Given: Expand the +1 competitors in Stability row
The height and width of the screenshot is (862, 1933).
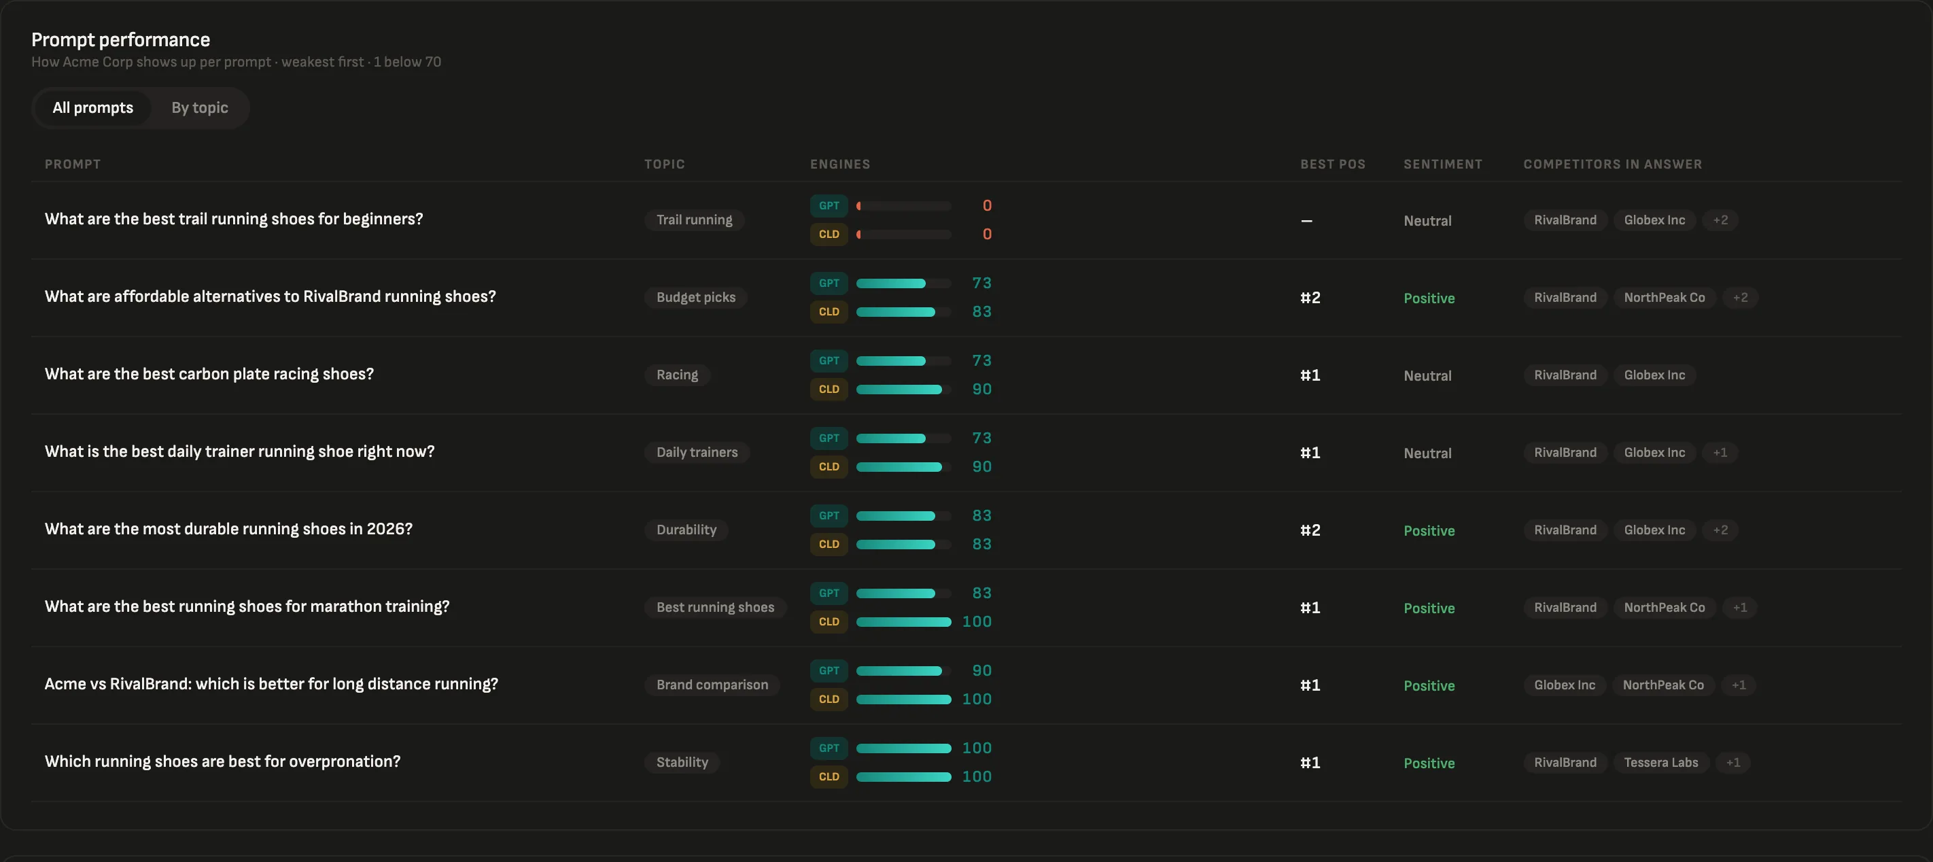Looking at the screenshot, I should coord(1732,762).
